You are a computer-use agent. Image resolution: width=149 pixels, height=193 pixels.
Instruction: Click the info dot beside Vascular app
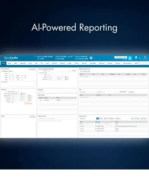coord(87,59)
